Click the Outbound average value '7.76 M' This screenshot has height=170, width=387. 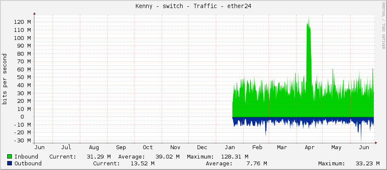pos(258,163)
